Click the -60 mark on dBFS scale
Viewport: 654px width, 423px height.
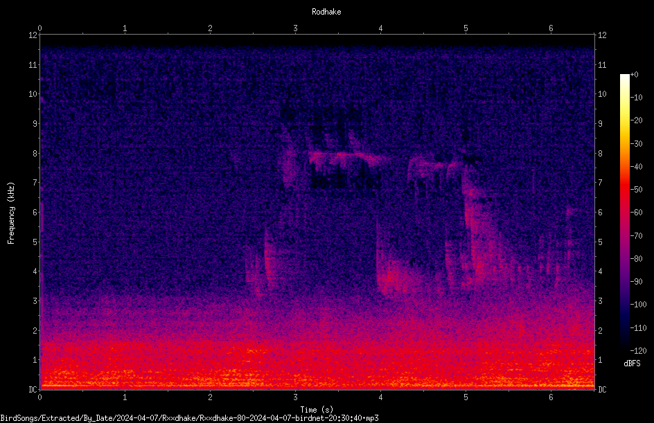(x=638, y=213)
